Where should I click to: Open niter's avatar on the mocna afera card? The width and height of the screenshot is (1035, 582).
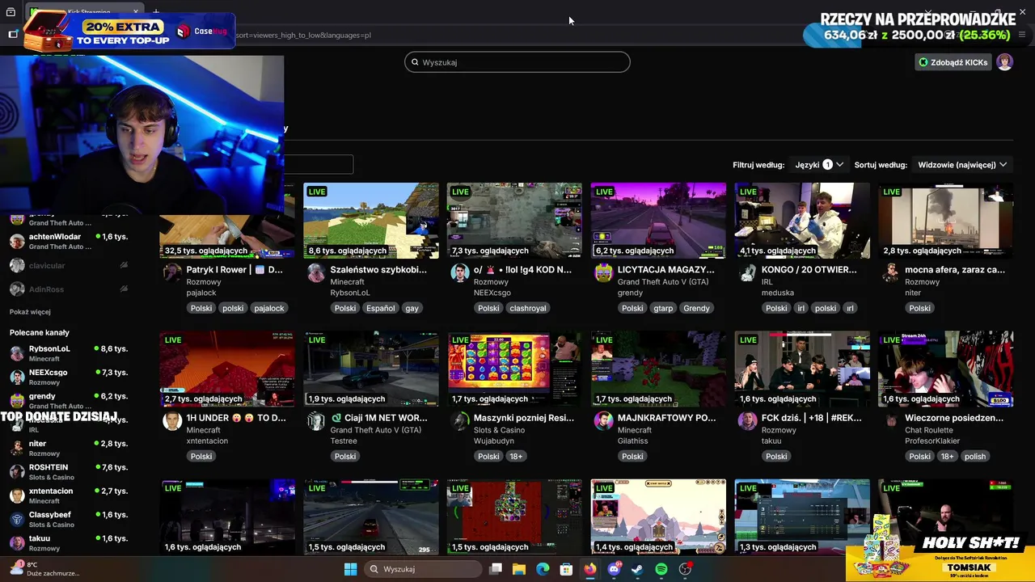click(x=891, y=273)
